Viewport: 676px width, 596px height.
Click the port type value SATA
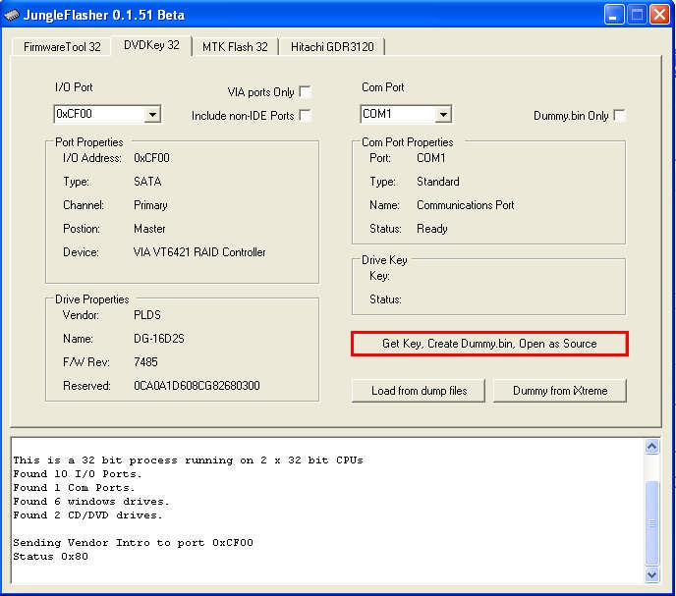click(x=147, y=182)
